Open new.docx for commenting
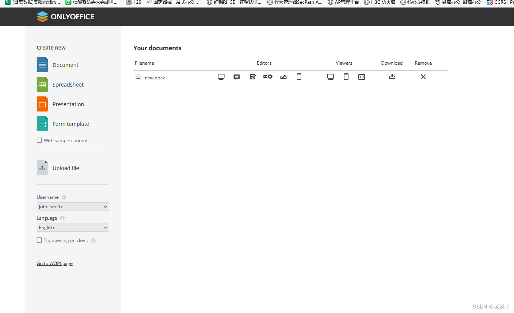The height and width of the screenshot is (313, 514). [237, 77]
